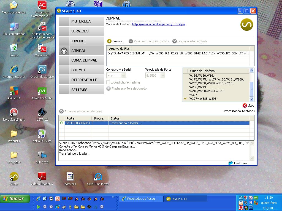Click the Flash files link
This screenshot has width=282, height=211.
pyautogui.click(x=238, y=163)
